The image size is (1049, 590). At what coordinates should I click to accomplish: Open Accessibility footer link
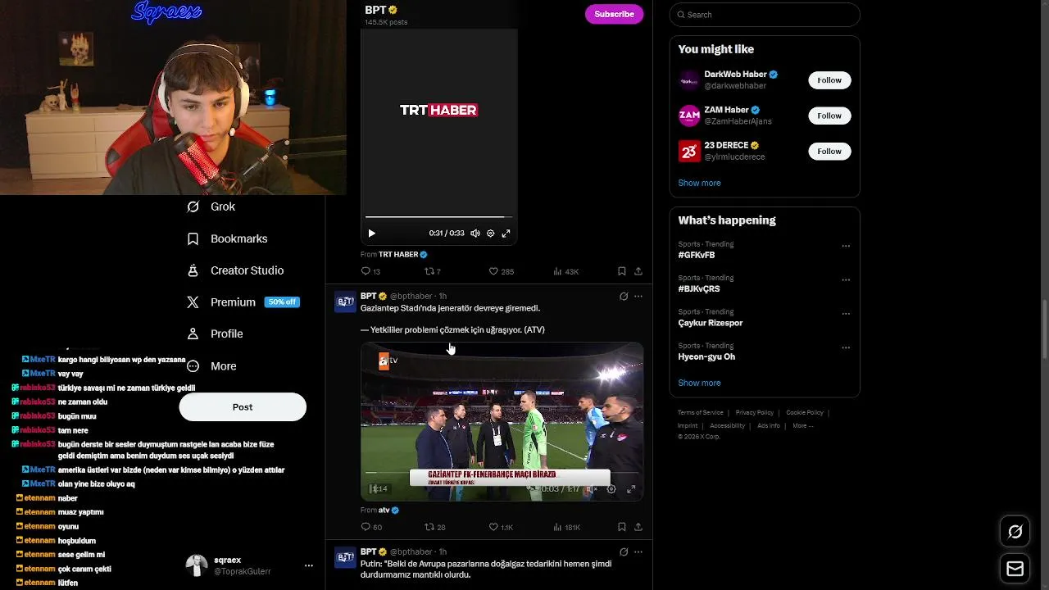click(728, 426)
